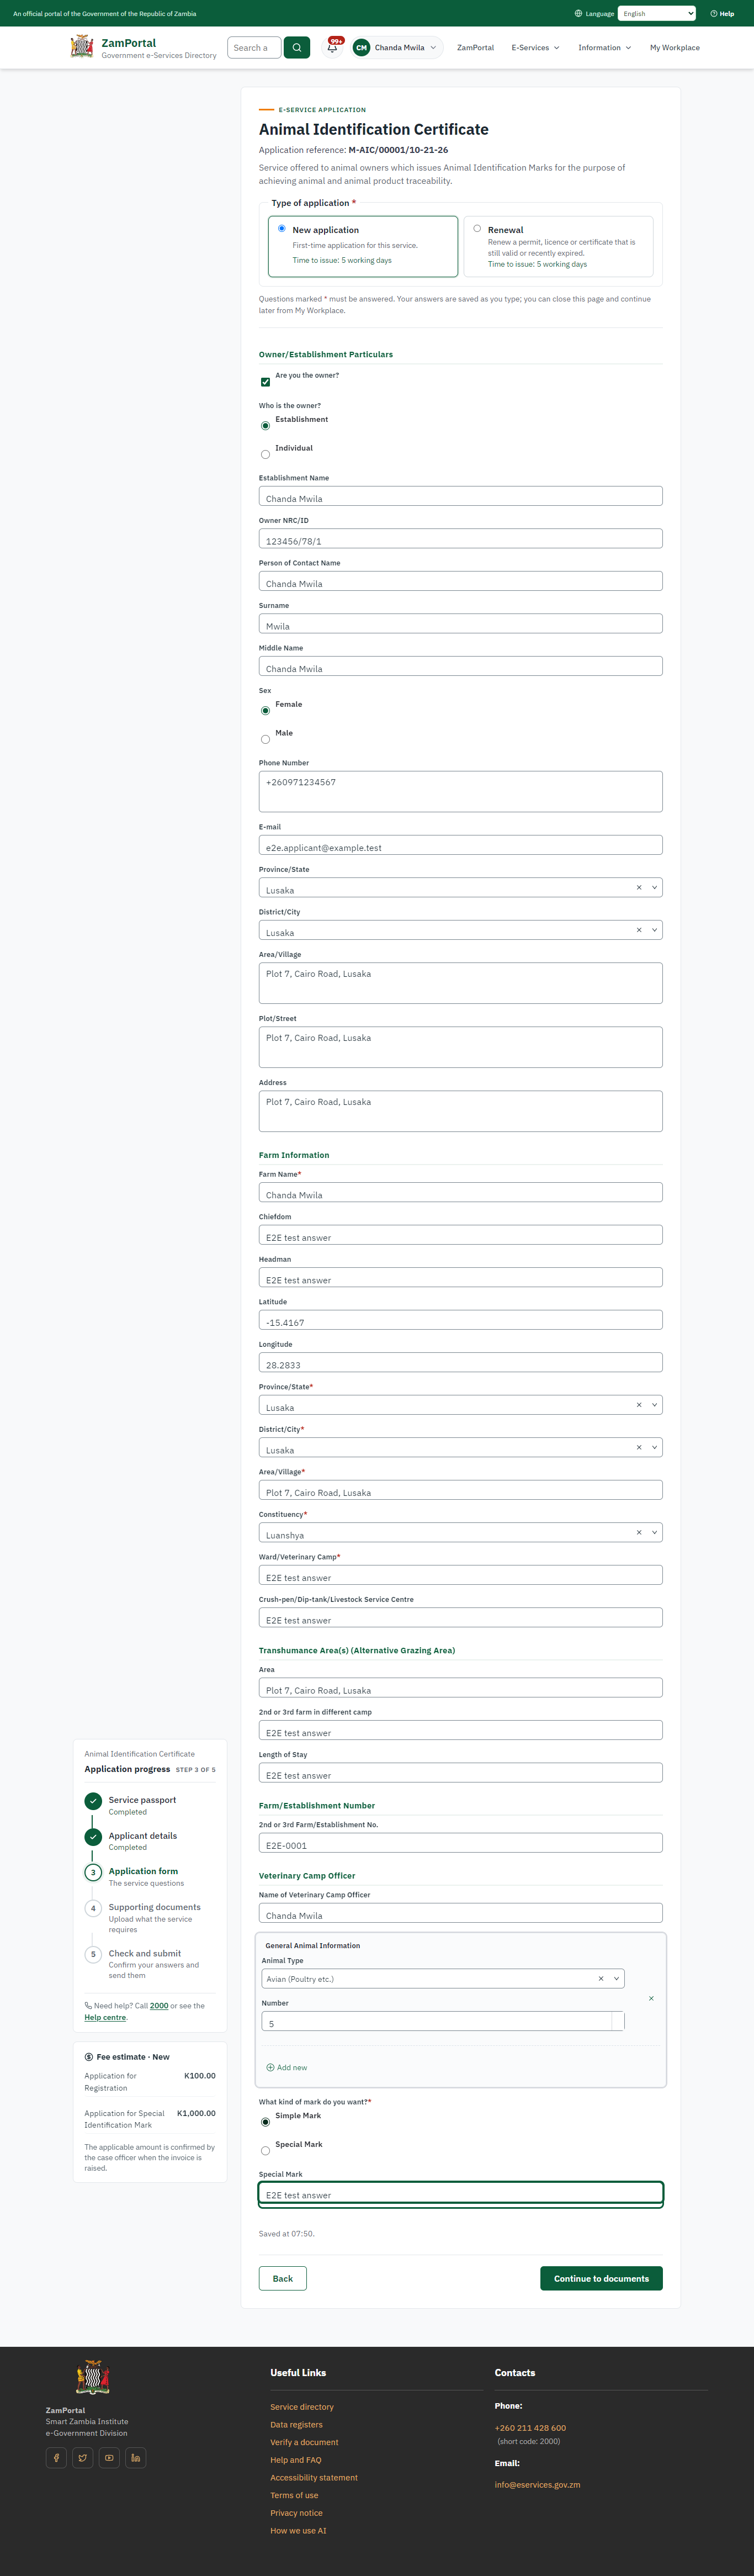This screenshot has height=2576, width=754.
Task: Open the Help centre link
Action: 105,2017
